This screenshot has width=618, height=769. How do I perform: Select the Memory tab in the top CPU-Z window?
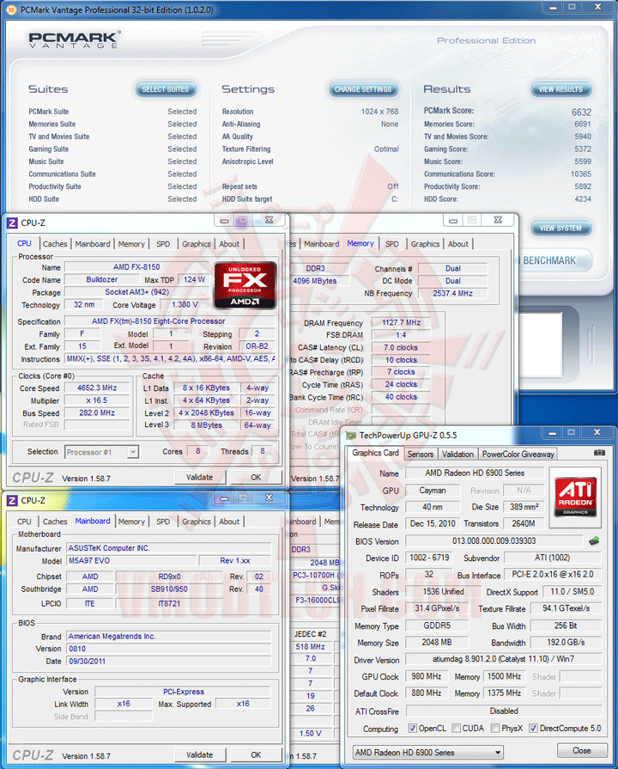(131, 244)
